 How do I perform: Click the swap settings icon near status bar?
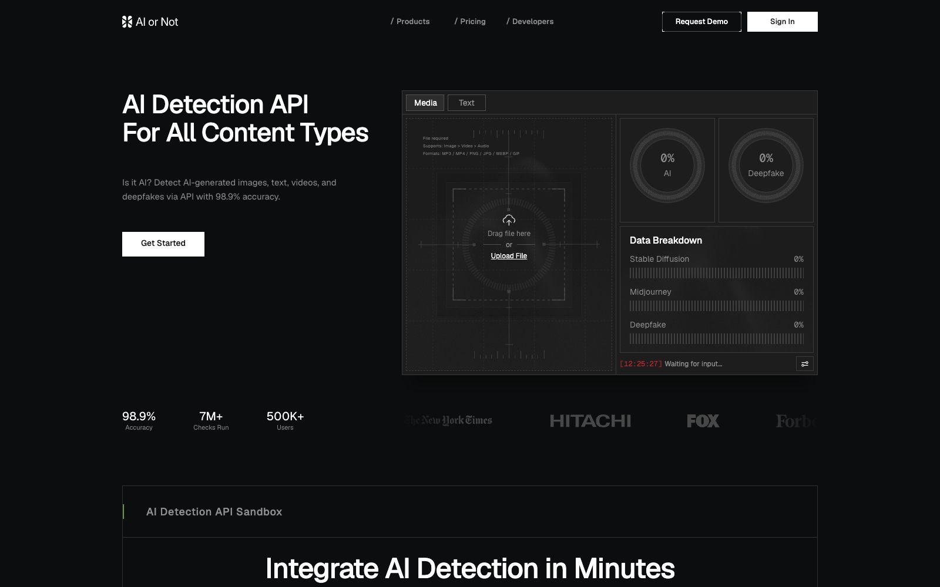(x=805, y=364)
